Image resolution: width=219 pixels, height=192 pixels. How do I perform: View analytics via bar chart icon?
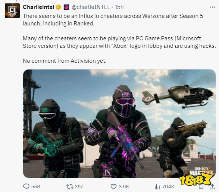coord(157,186)
